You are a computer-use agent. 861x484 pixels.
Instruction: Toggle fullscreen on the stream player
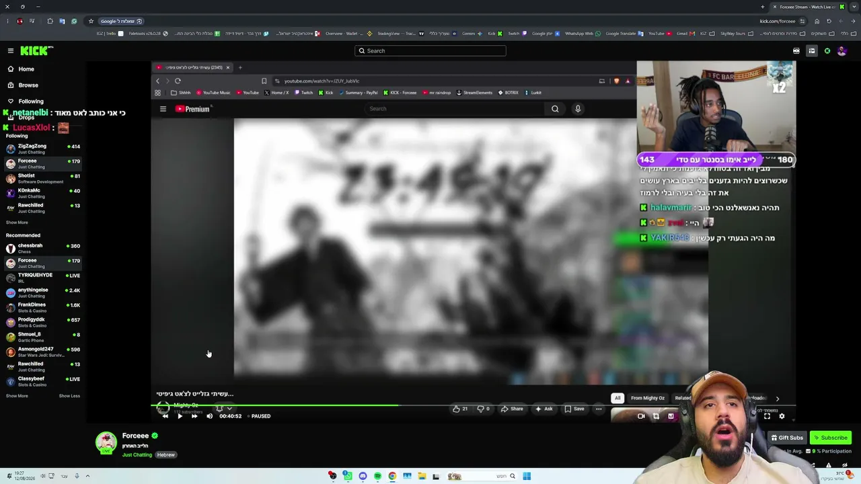click(767, 416)
